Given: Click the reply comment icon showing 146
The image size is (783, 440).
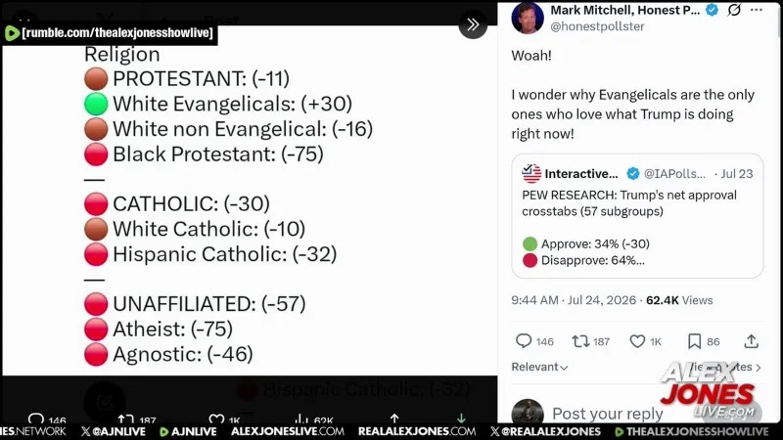Looking at the screenshot, I should pos(523,341).
